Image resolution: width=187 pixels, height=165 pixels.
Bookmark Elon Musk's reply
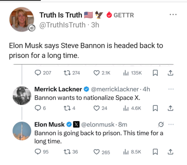(155, 152)
